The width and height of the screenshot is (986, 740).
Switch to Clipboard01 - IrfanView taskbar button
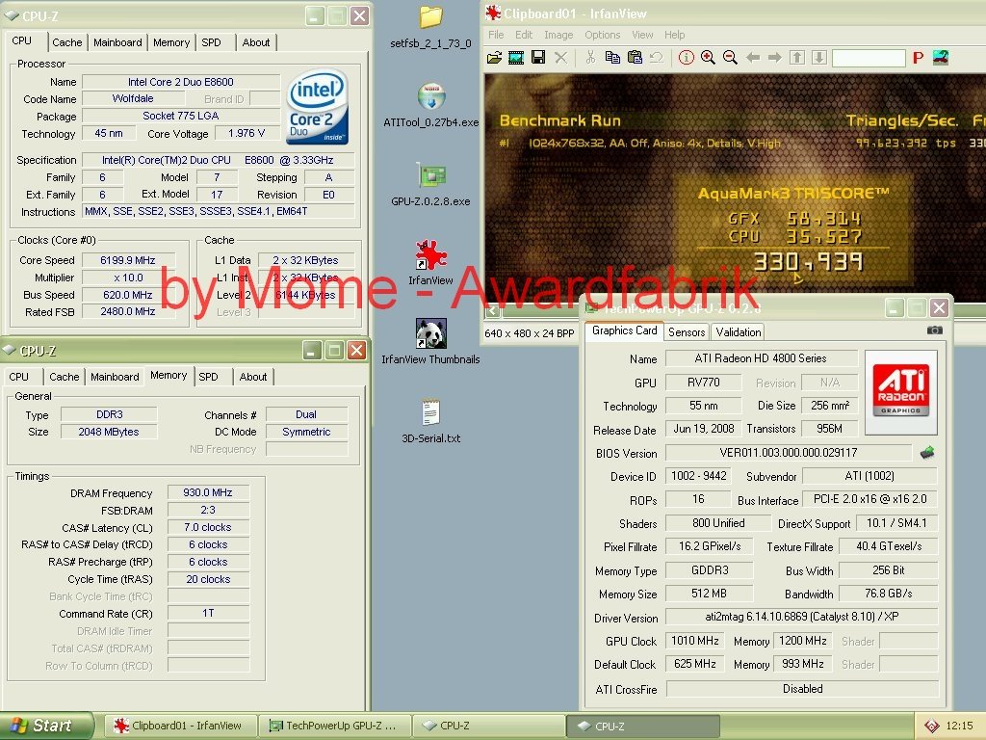click(180, 726)
